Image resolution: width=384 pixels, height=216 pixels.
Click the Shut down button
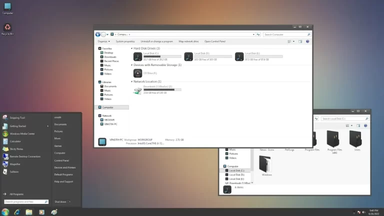[x=60, y=202]
